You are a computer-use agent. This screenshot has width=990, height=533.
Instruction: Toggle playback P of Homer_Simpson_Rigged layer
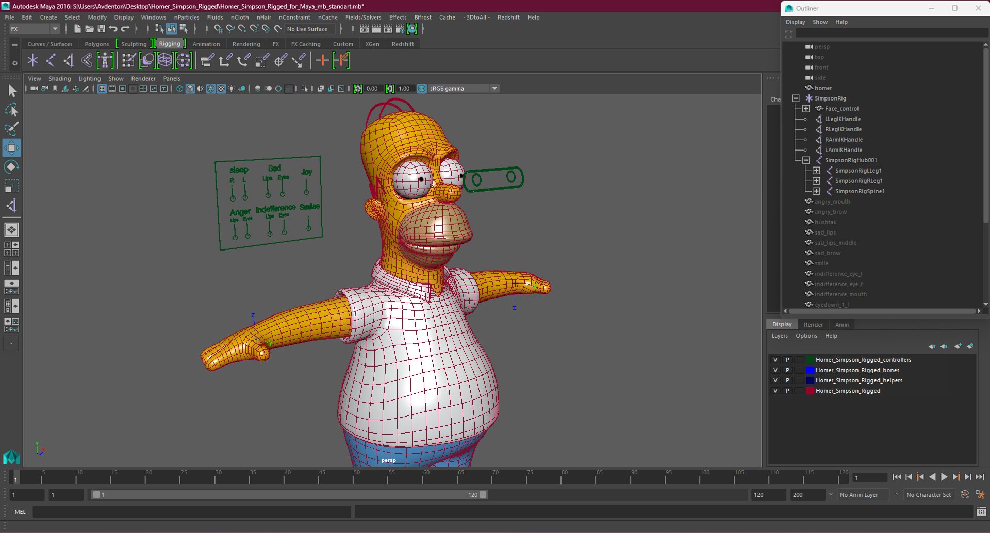pos(787,391)
